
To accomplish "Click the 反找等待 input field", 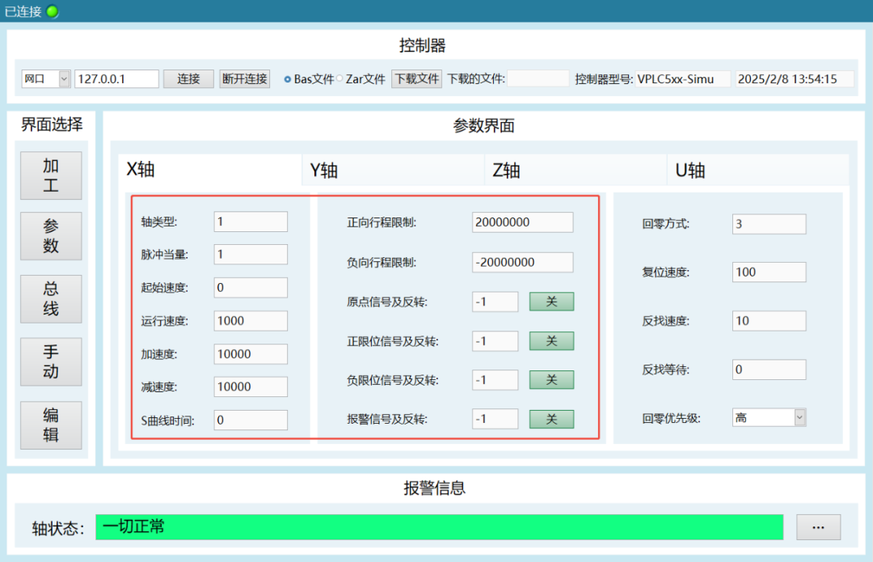I will tap(769, 370).
